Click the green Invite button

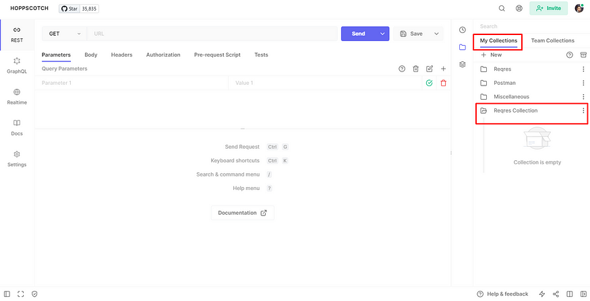[x=548, y=8]
